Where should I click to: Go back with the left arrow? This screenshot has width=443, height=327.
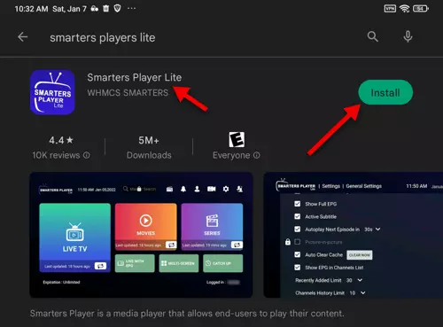point(22,37)
